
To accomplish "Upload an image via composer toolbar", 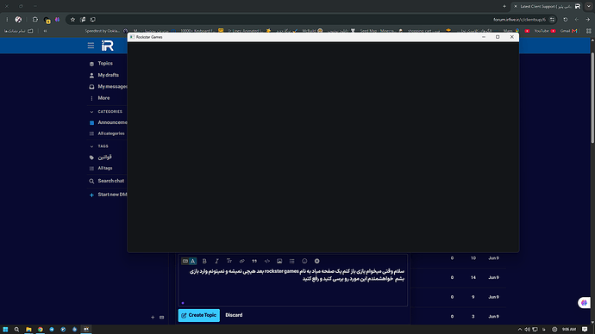I will (x=279, y=261).
